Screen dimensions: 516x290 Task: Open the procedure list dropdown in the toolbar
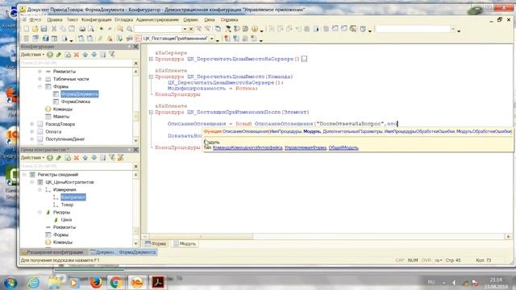211,39
